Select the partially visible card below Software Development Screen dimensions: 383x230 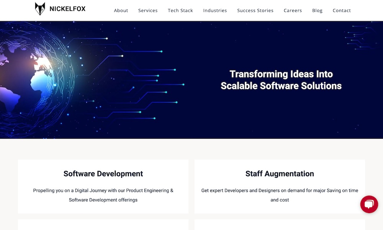(x=103, y=225)
